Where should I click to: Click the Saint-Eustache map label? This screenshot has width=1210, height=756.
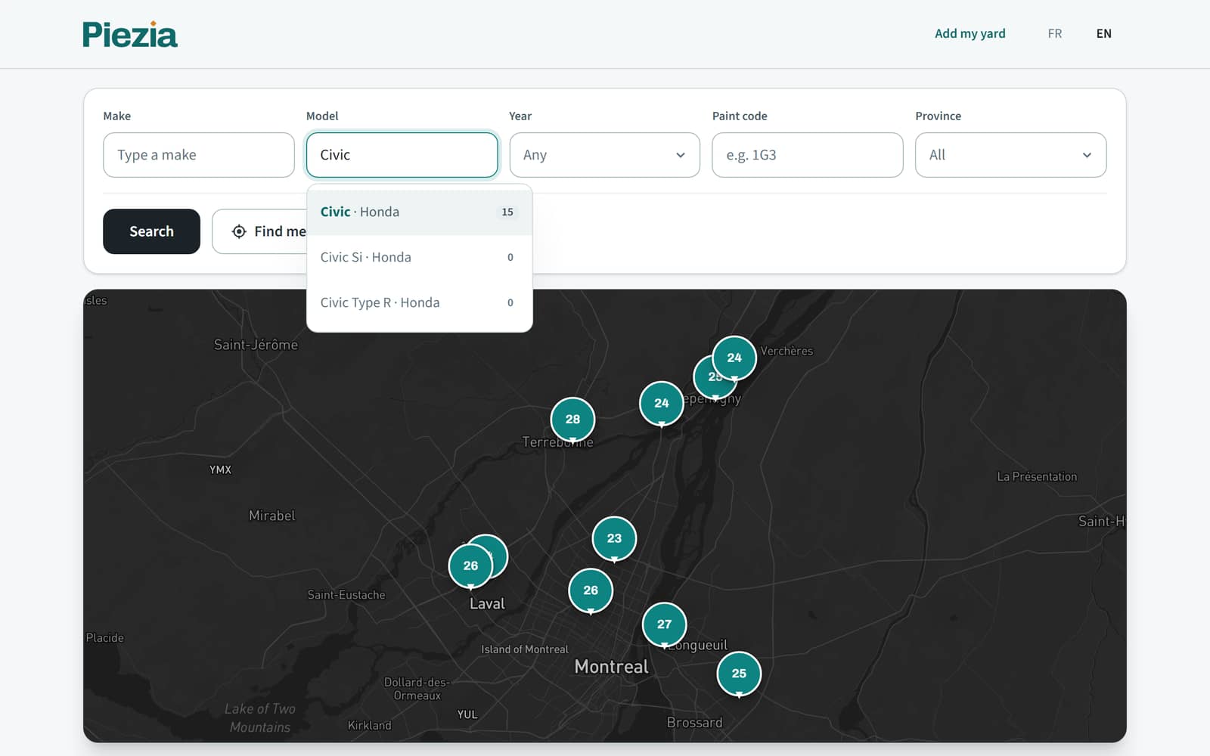click(346, 595)
